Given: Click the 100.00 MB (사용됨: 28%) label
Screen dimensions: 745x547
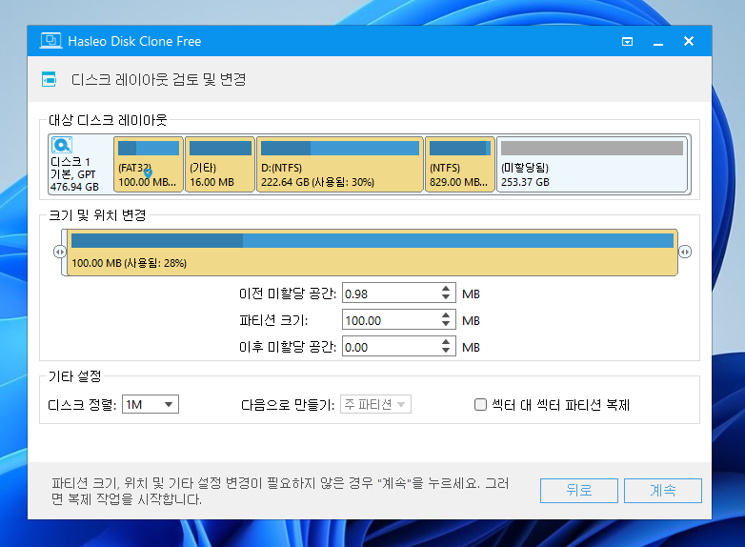Looking at the screenshot, I should 129,263.
